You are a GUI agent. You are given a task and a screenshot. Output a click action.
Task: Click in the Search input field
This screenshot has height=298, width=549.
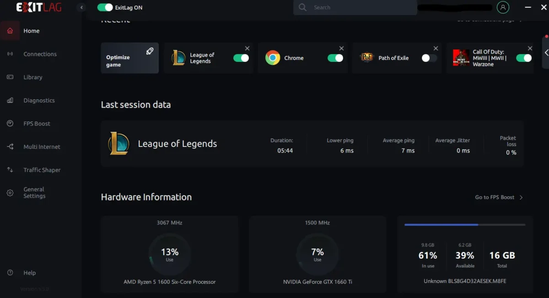tap(355, 7)
